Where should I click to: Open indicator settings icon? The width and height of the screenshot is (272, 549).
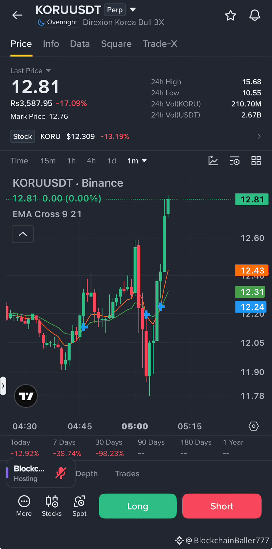(235, 161)
